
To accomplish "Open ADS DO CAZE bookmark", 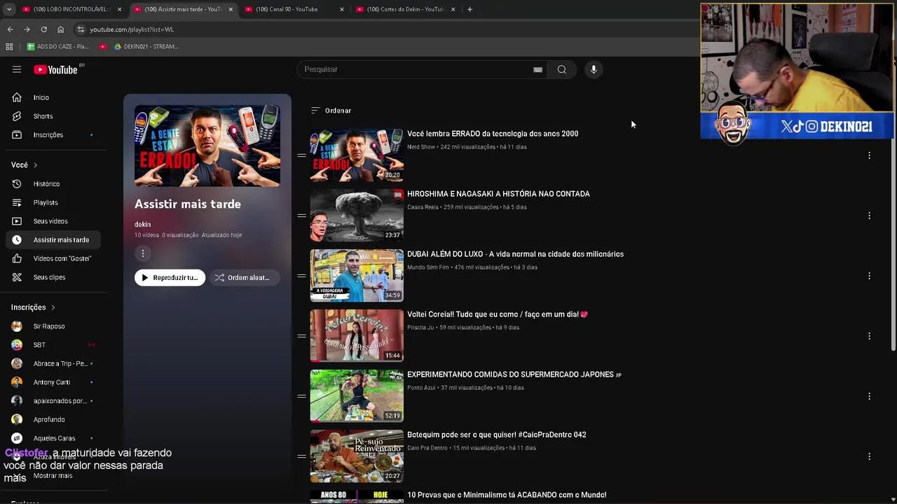I will 57,47.
